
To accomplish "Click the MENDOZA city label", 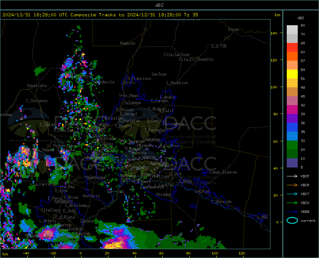I will [x=95, y=130].
